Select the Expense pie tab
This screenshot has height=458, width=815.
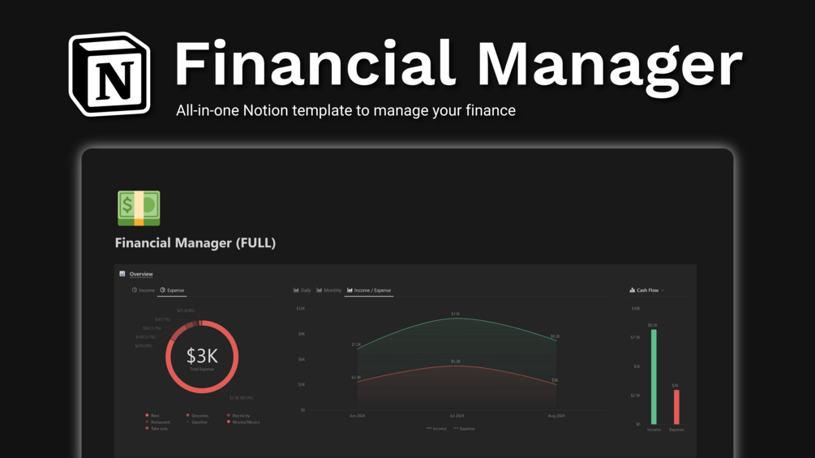pos(172,290)
